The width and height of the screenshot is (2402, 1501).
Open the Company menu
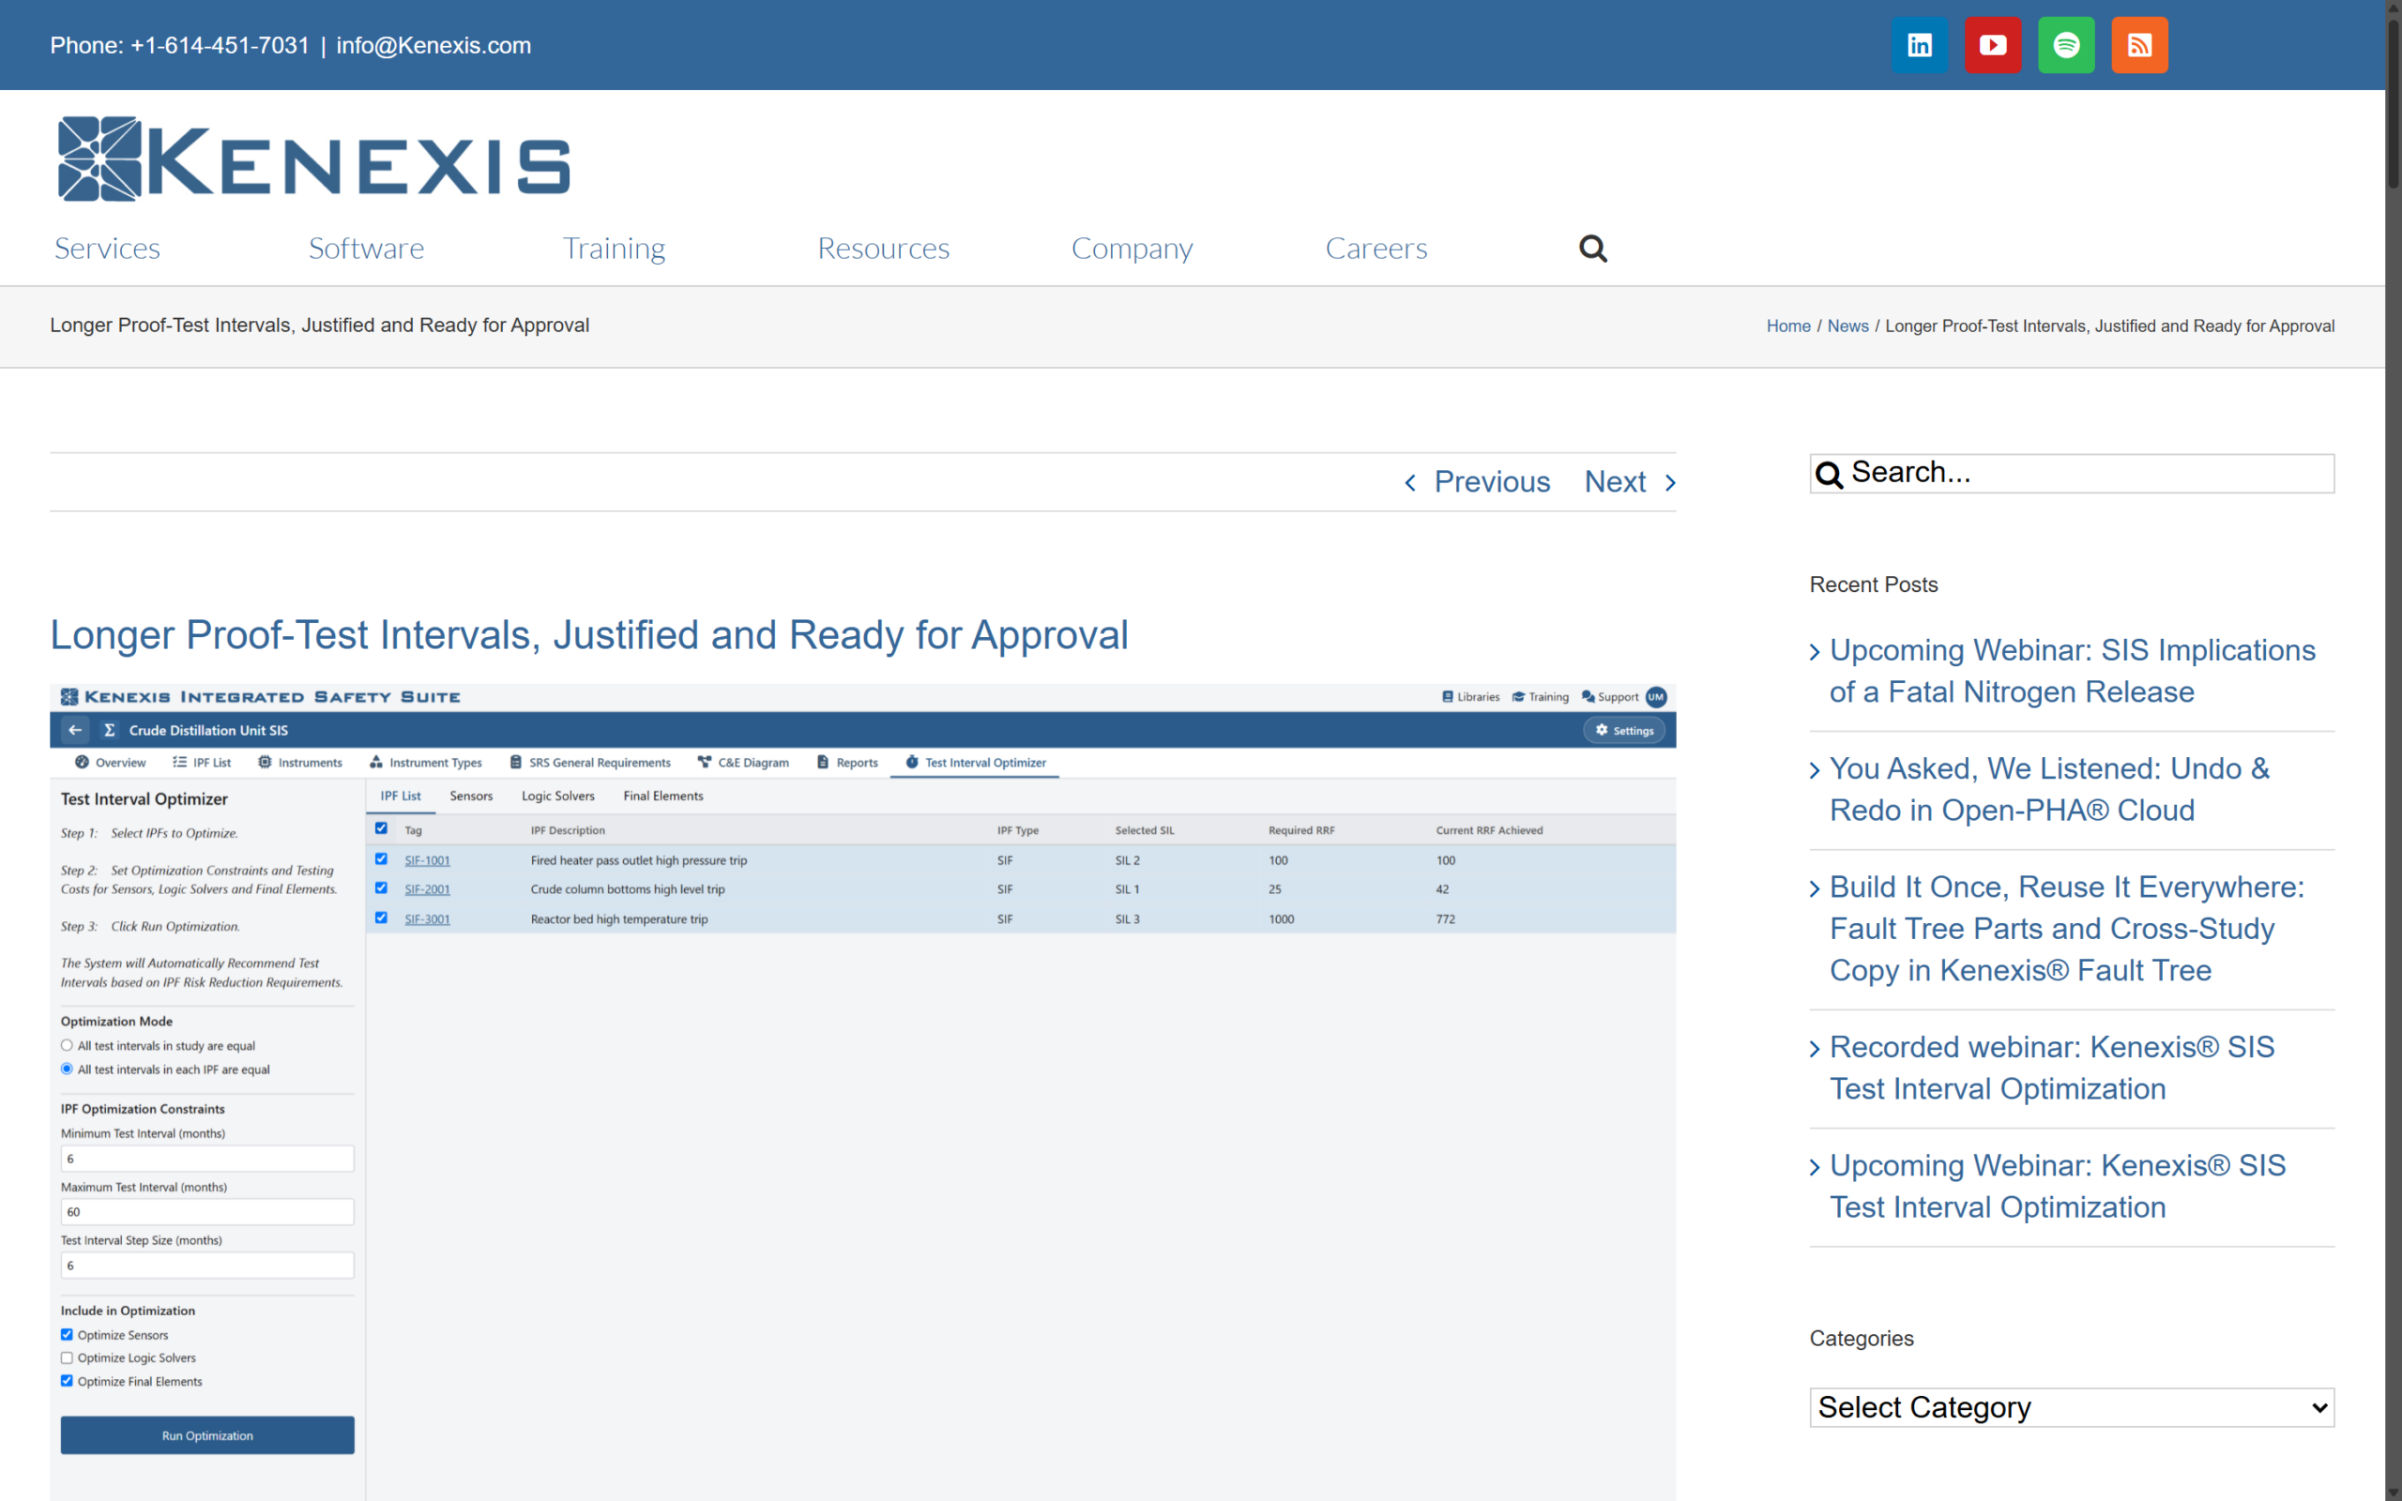pos(1133,249)
